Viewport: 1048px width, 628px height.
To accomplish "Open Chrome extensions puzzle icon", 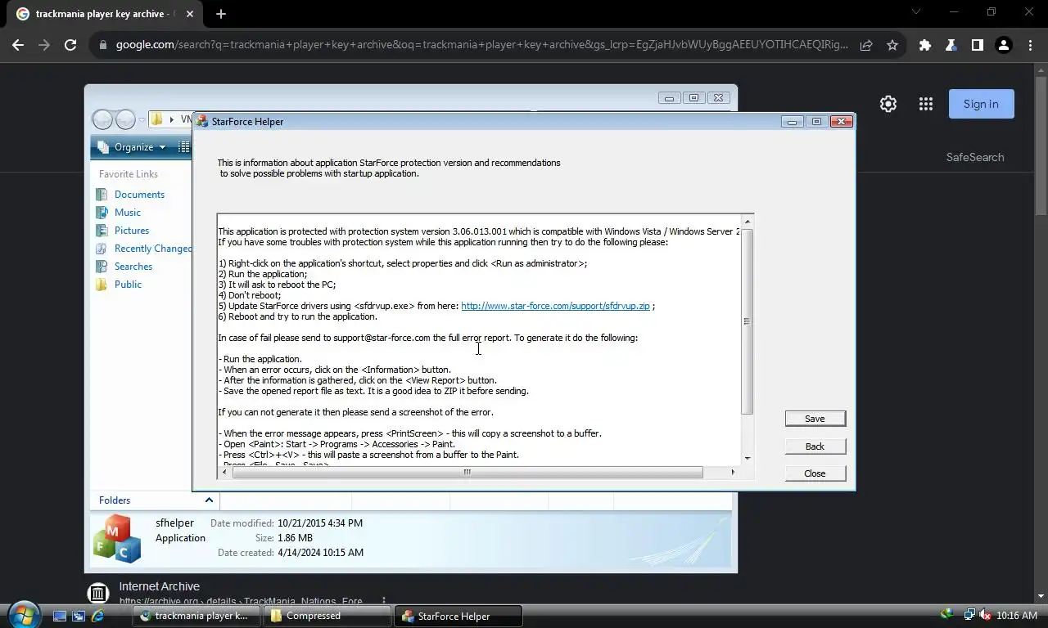I will coord(925,45).
